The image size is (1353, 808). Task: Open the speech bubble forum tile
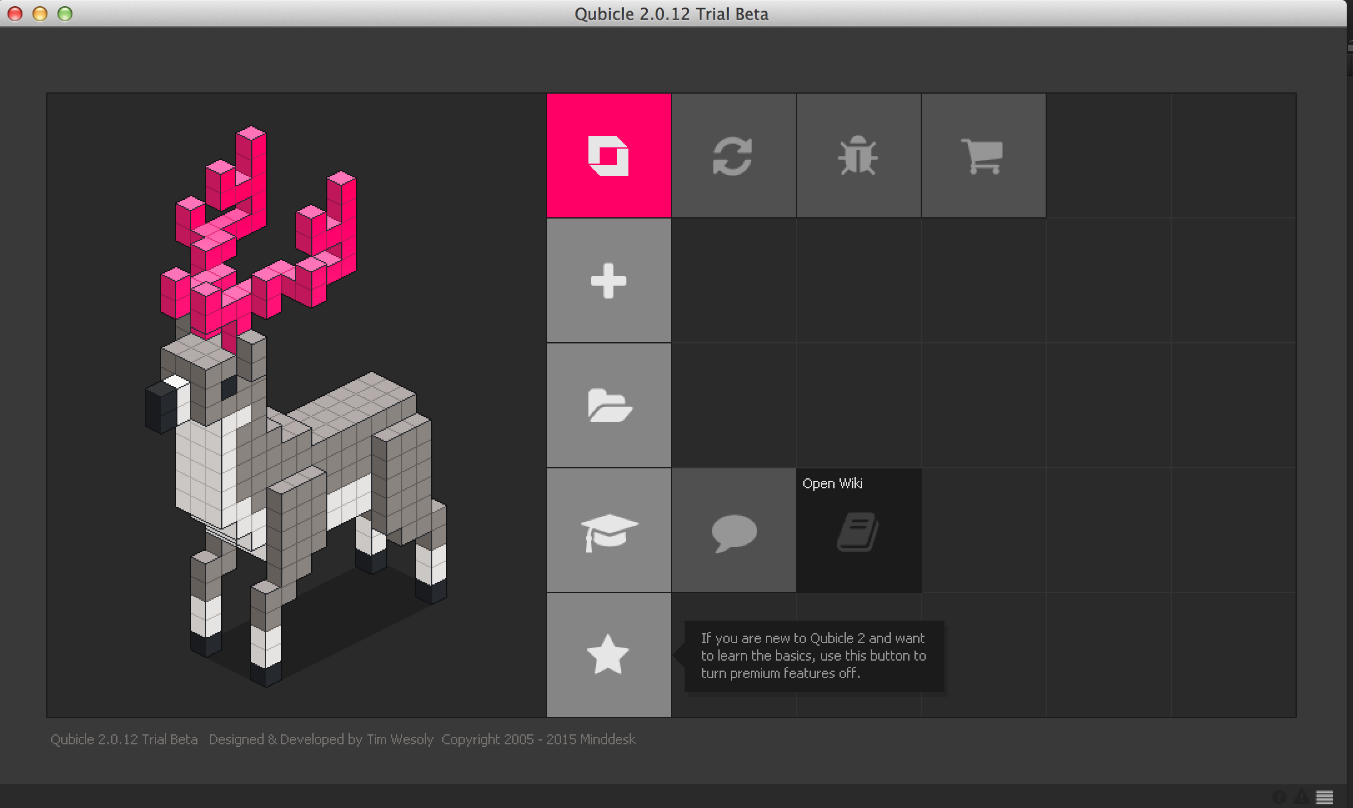733,530
